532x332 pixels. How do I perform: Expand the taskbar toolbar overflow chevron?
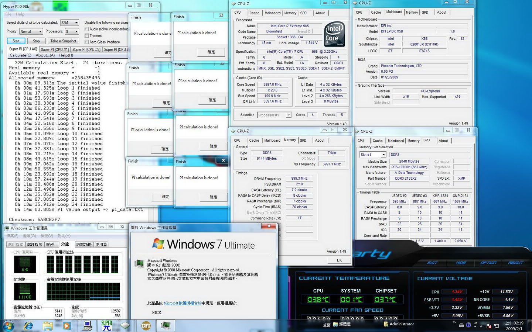click(x=454, y=323)
